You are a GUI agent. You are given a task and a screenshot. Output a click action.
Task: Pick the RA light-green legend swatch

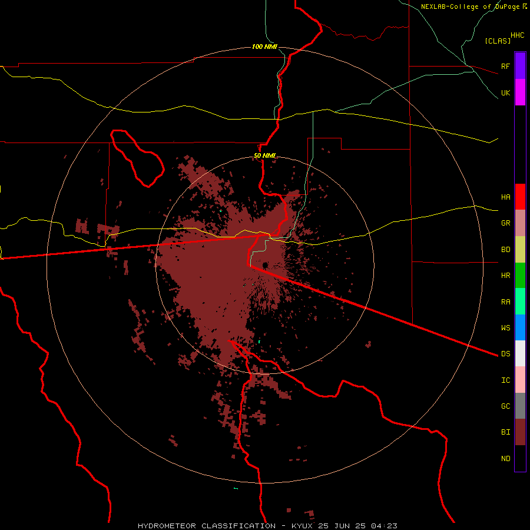(x=520, y=302)
